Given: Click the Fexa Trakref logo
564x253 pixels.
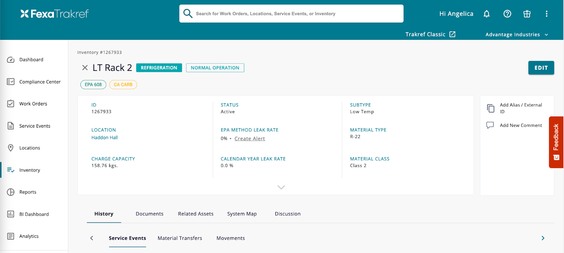Looking at the screenshot, I should [55, 14].
